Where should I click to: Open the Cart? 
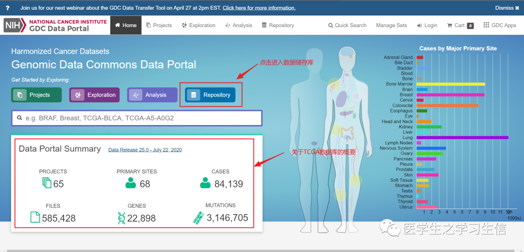point(460,25)
